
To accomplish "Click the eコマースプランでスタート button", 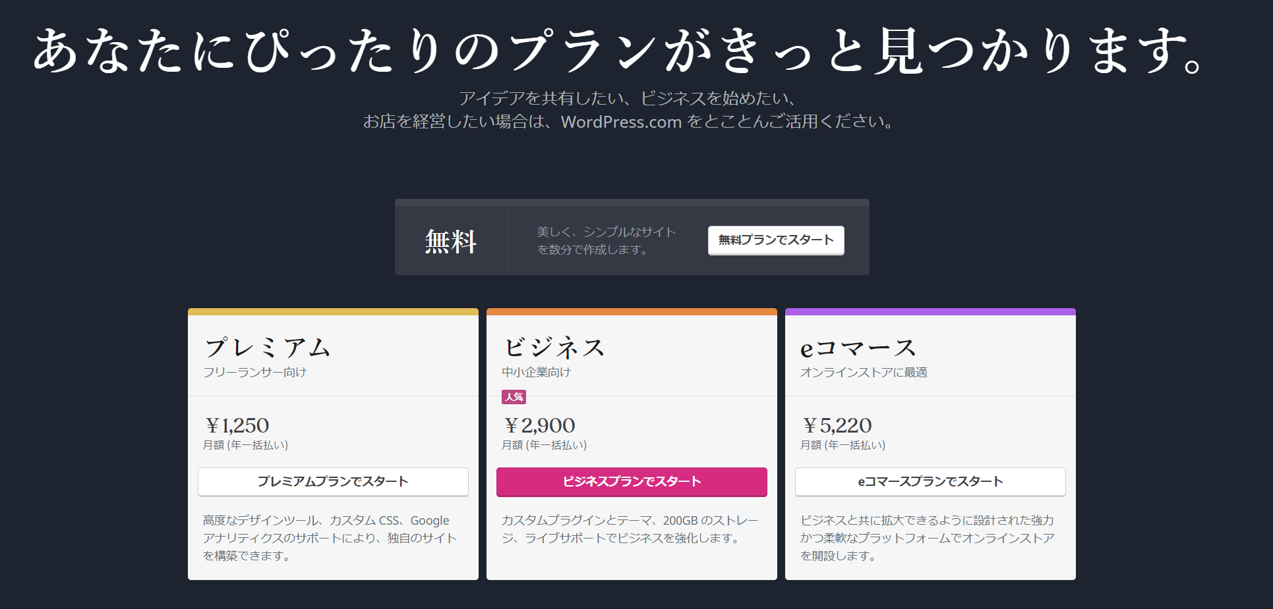I will pos(930,481).
